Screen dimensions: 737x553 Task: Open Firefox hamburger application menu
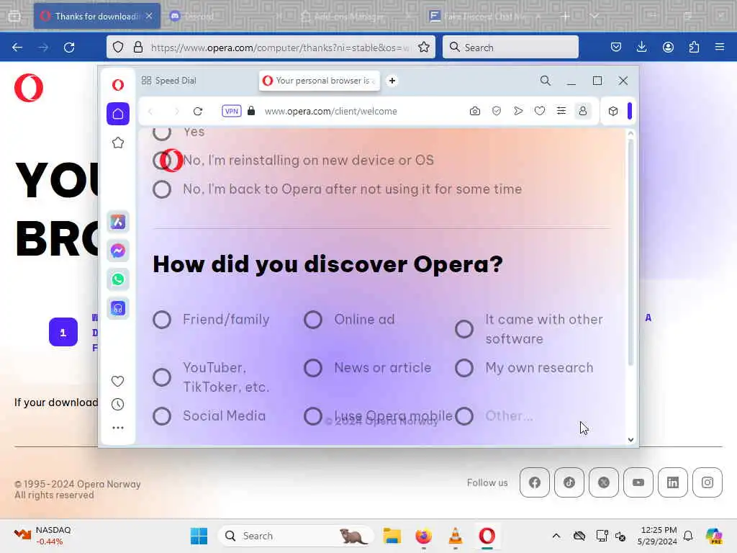point(720,48)
